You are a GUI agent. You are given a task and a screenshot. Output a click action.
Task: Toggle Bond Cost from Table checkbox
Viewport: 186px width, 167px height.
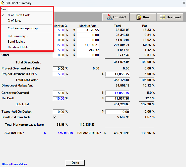pos(54,117)
